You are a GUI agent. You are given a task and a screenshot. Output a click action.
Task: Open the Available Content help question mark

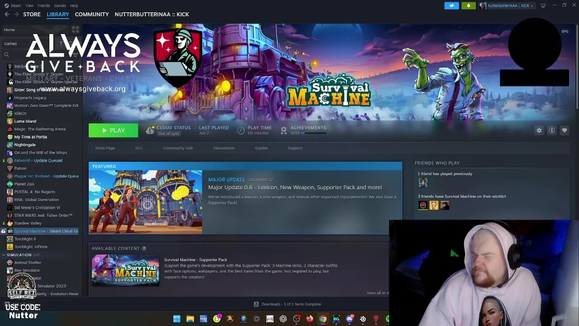[x=144, y=248]
